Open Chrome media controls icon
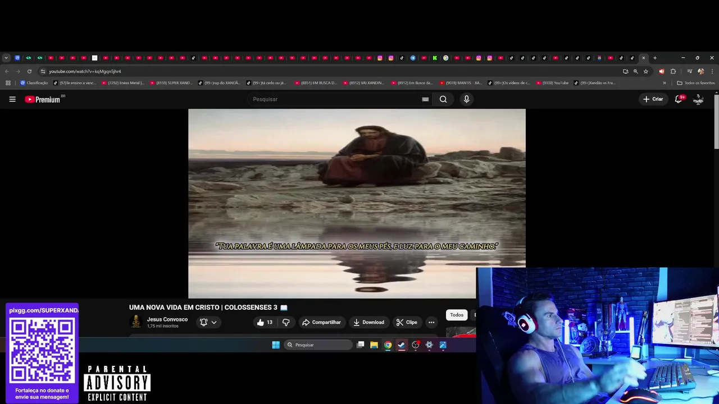This screenshot has height=404, width=719. [689, 71]
